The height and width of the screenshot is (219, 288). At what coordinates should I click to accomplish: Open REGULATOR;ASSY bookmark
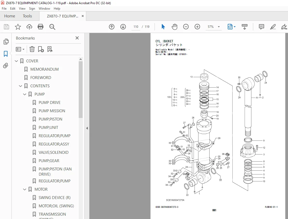(x=54, y=144)
